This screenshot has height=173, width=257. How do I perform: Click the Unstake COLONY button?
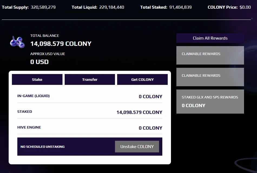137,146
